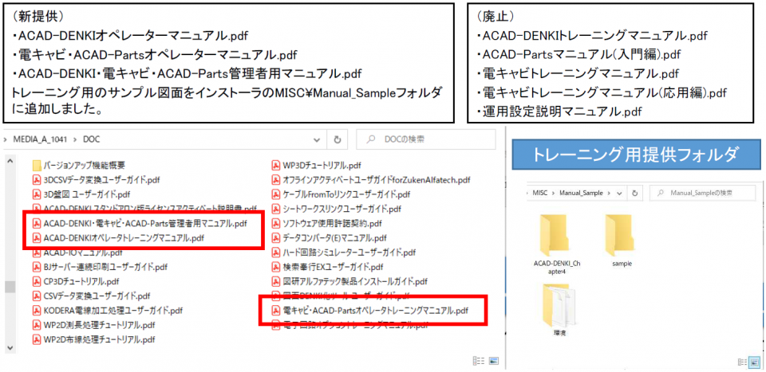Go to MEDIA_A_1041 in breadcrumb
Image resolution: width=766 pixels, height=372 pixels.
point(40,139)
